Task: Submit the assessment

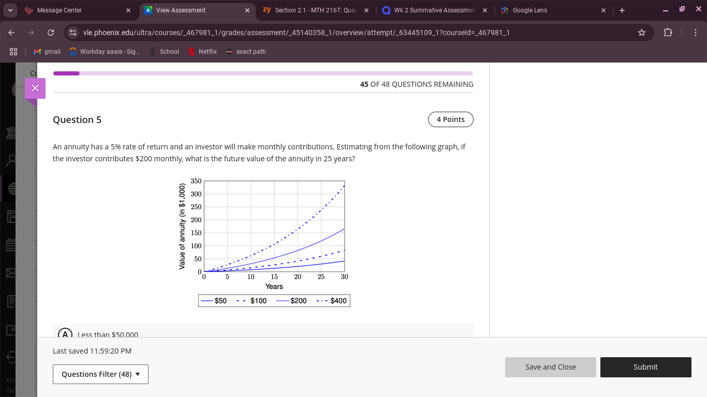Action: [646, 367]
